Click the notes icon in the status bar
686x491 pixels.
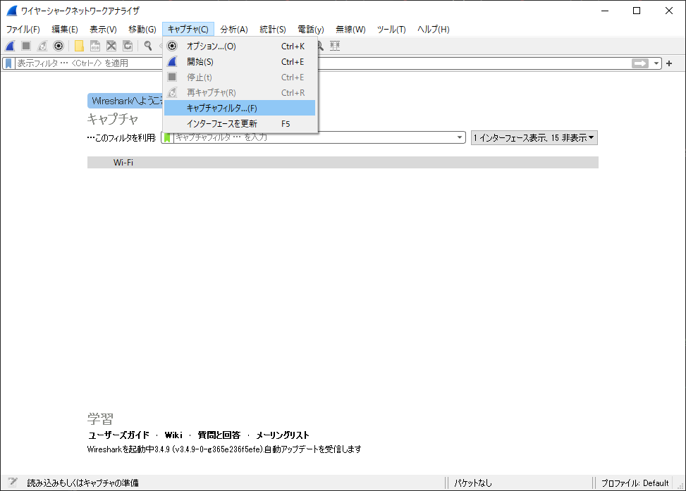click(12, 483)
